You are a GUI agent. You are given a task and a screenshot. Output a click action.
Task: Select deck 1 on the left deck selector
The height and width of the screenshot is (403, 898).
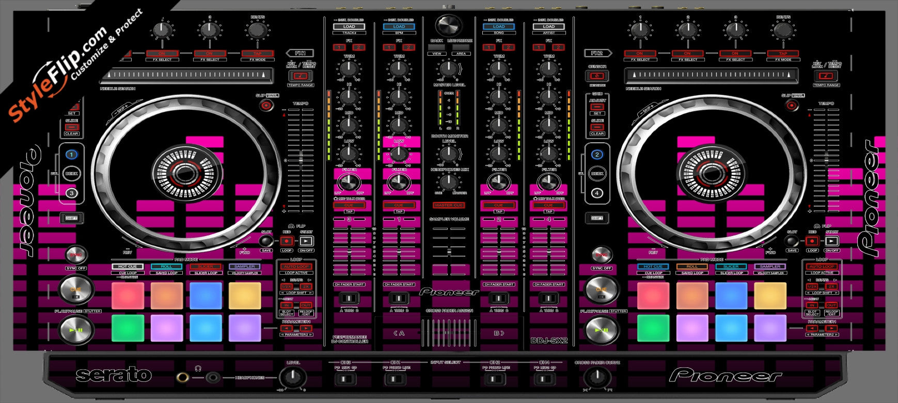tap(72, 154)
